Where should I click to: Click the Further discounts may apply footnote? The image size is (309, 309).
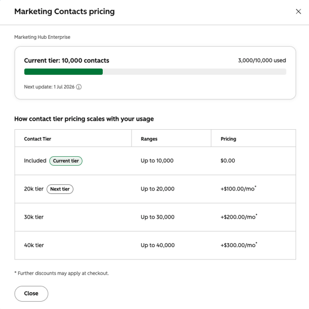(x=61, y=273)
